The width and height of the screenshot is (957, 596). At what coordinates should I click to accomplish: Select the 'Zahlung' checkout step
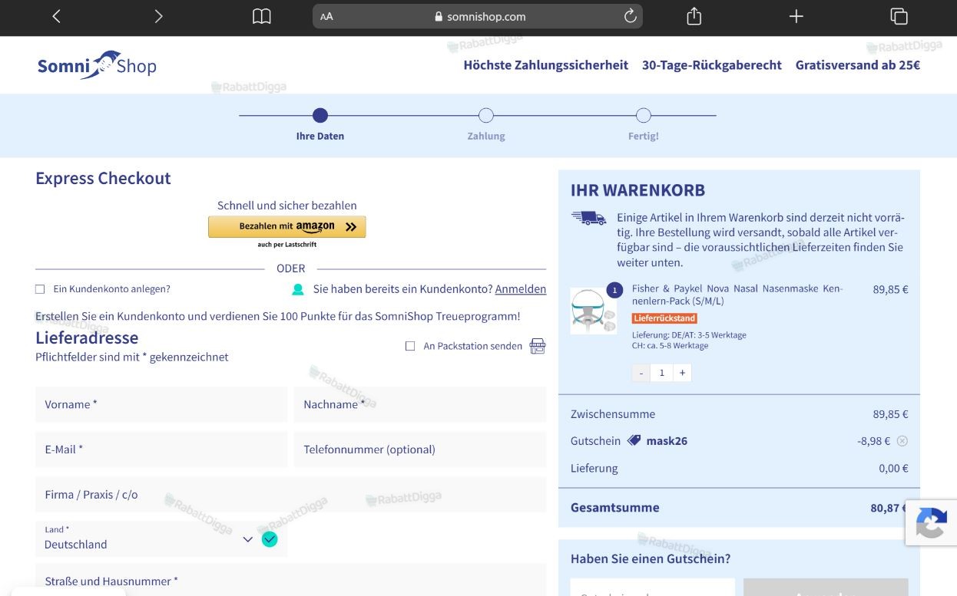pyautogui.click(x=486, y=124)
